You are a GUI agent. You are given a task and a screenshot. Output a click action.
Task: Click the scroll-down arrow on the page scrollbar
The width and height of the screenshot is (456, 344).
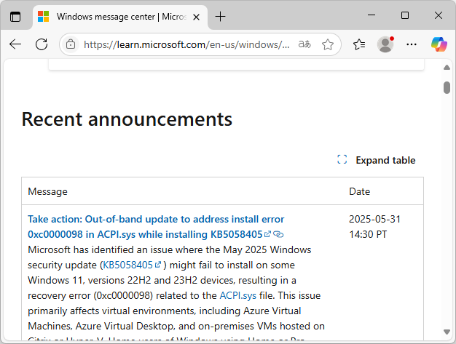coord(447,338)
